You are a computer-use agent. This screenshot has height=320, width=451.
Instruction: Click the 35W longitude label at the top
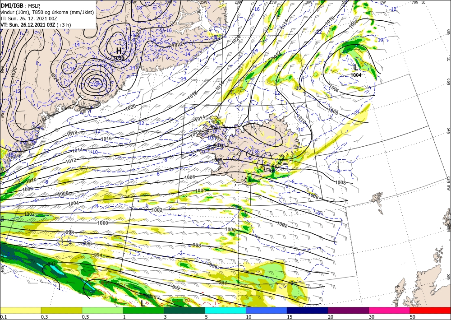point(132,2)
